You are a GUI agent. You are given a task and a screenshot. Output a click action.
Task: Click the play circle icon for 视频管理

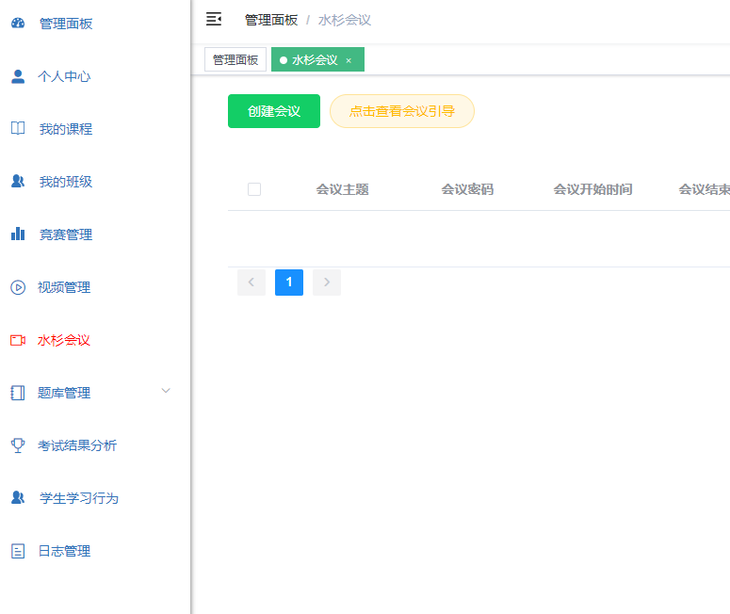coord(18,287)
